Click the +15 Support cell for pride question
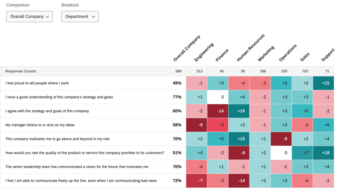The width and height of the screenshot is (341, 188). pos(323,83)
